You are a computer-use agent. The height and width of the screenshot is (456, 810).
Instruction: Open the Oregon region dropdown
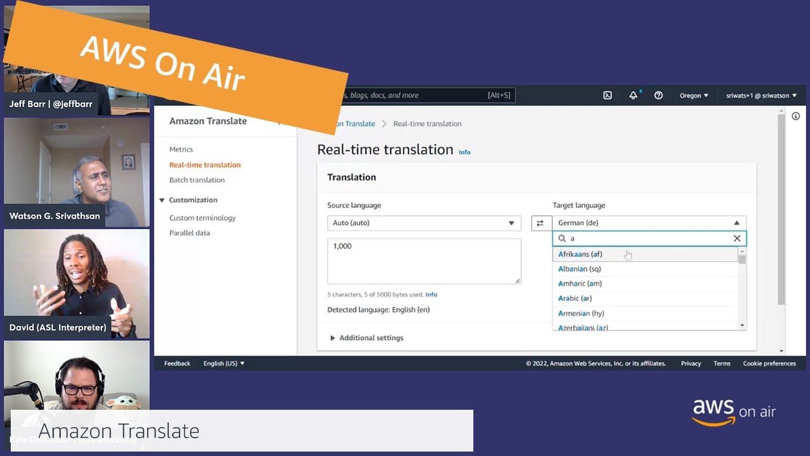[x=694, y=96]
